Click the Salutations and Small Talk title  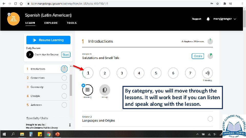101,58
